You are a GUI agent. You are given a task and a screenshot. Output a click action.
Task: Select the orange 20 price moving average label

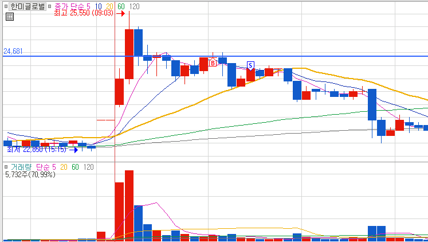point(110,6)
